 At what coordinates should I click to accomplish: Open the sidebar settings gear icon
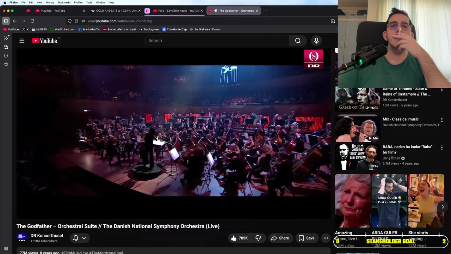6,249
